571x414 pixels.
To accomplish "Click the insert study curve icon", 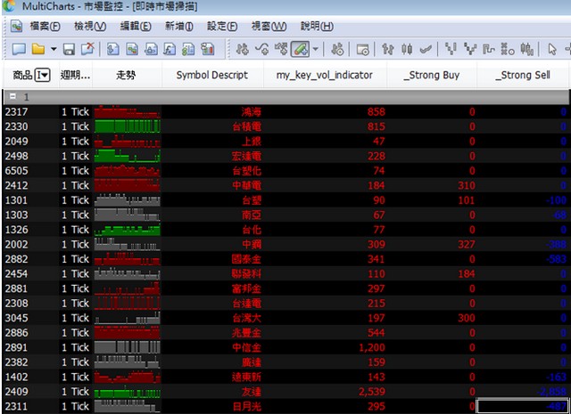I will pos(261,49).
